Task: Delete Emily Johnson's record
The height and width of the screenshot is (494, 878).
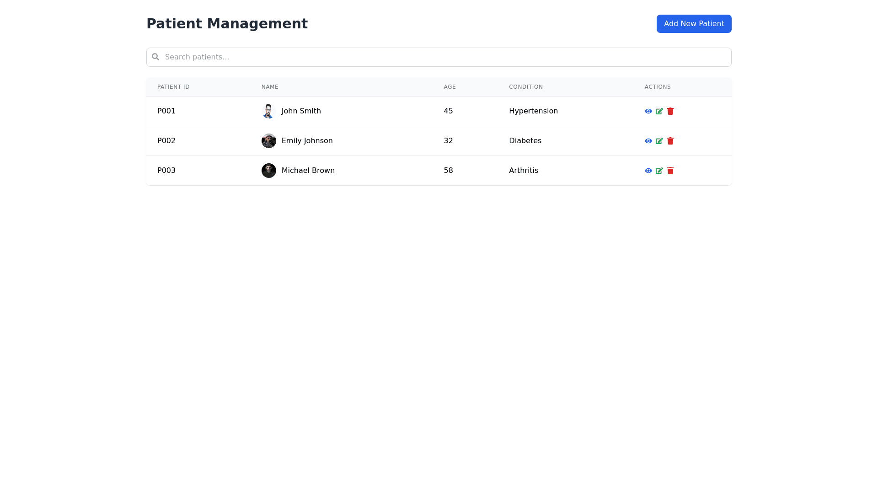Action: [670, 141]
